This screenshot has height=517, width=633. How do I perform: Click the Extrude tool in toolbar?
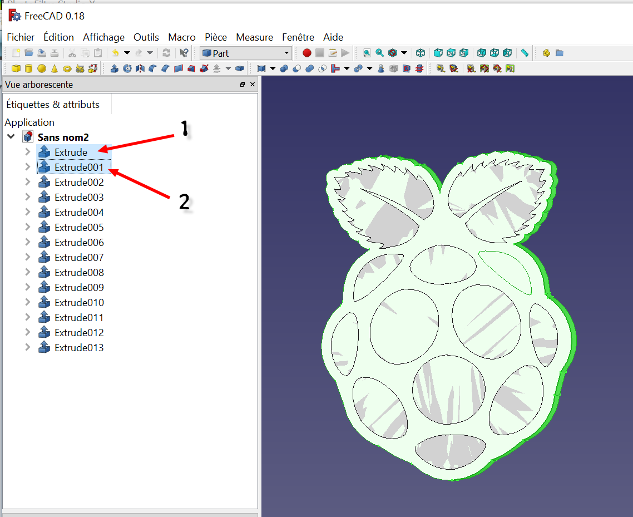coord(115,68)
